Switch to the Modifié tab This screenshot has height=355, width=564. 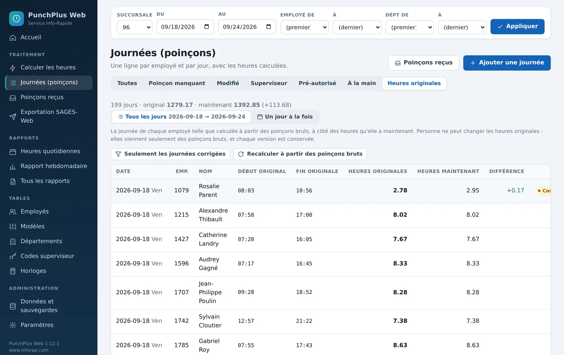[228, 83]
